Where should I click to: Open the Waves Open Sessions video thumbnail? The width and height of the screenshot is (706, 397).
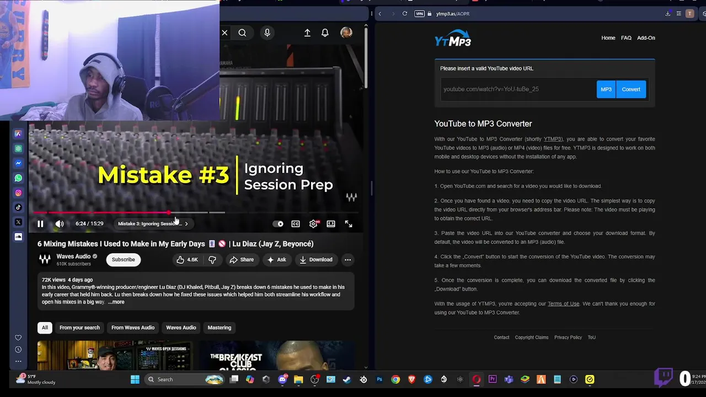point(115,356)
